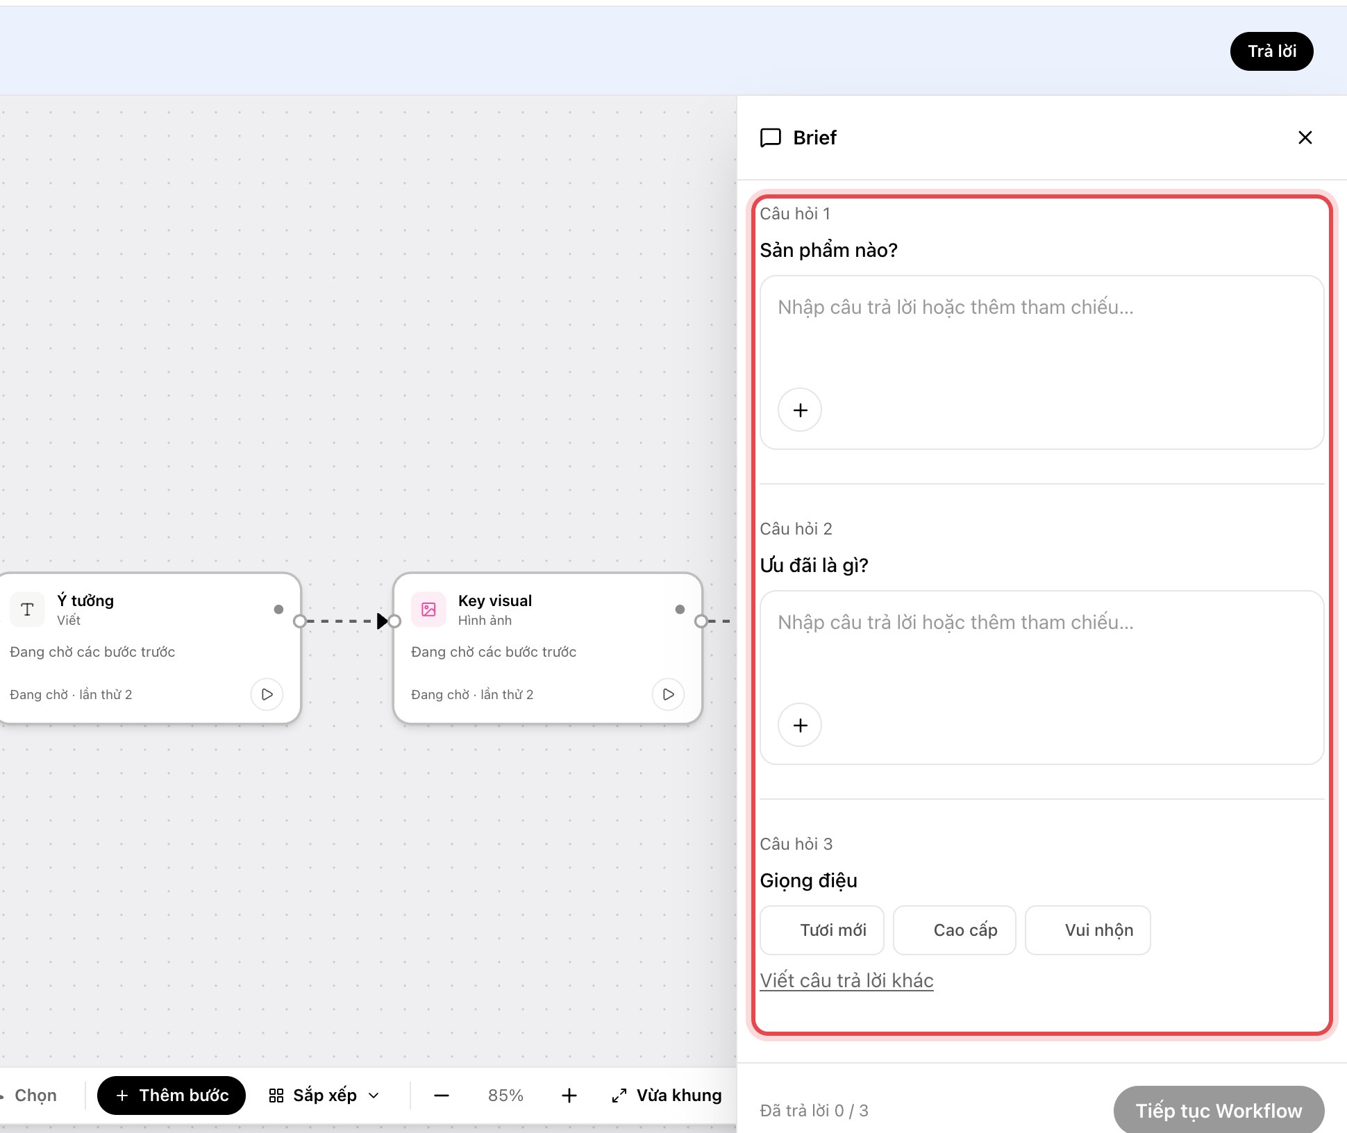This screenshot has height=1133, width=1347.
Task: Zoom in the canvas
Action: 569,1096
